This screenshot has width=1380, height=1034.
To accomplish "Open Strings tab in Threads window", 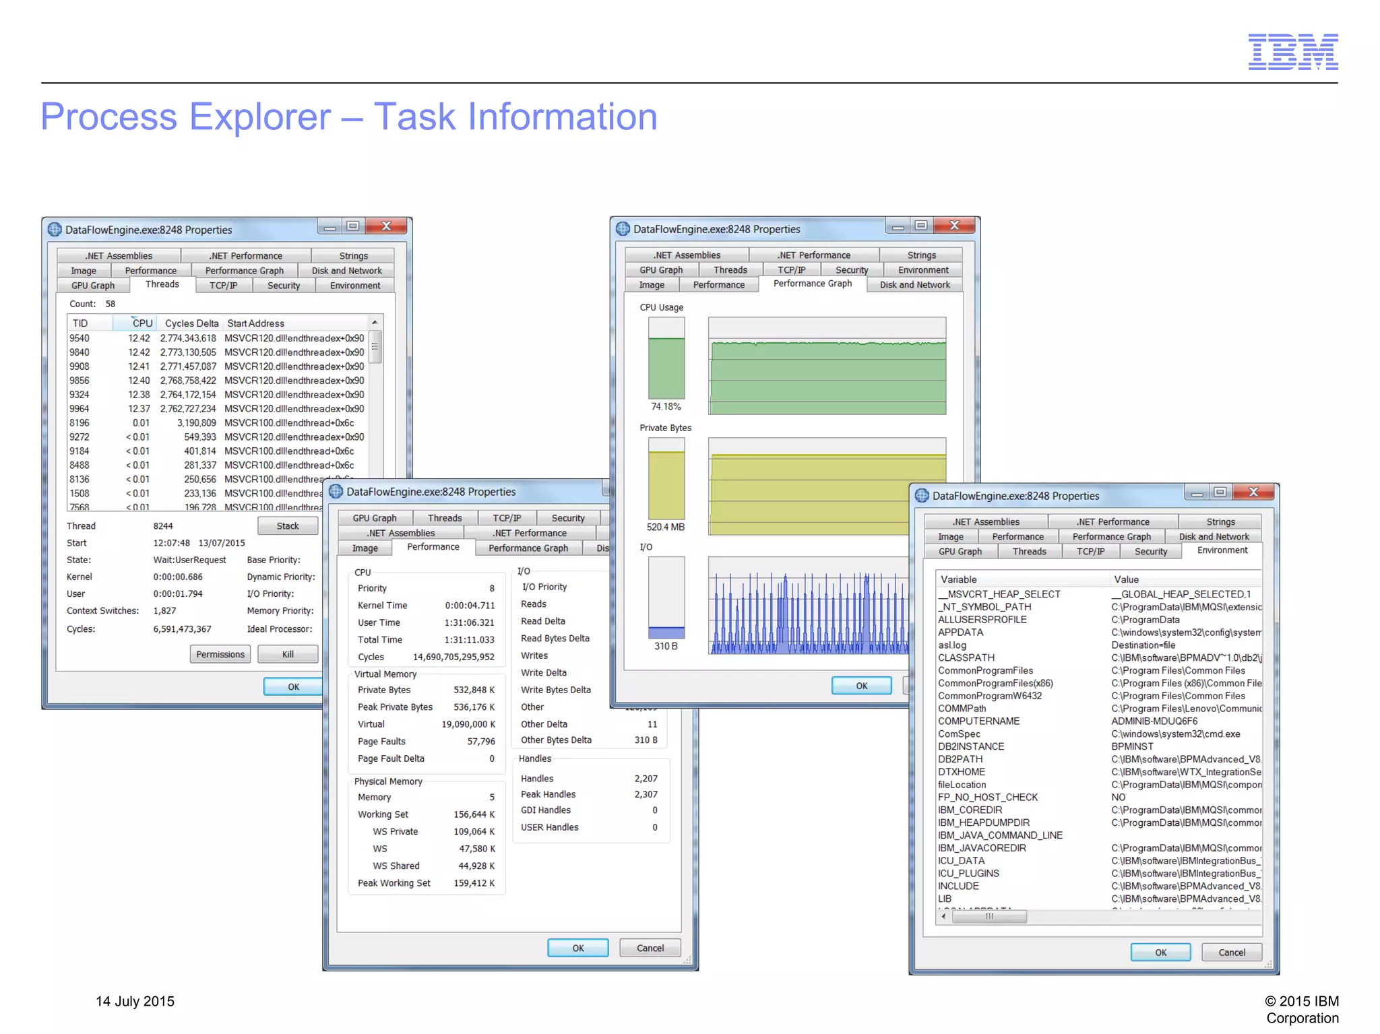I will tap(353, 256).
